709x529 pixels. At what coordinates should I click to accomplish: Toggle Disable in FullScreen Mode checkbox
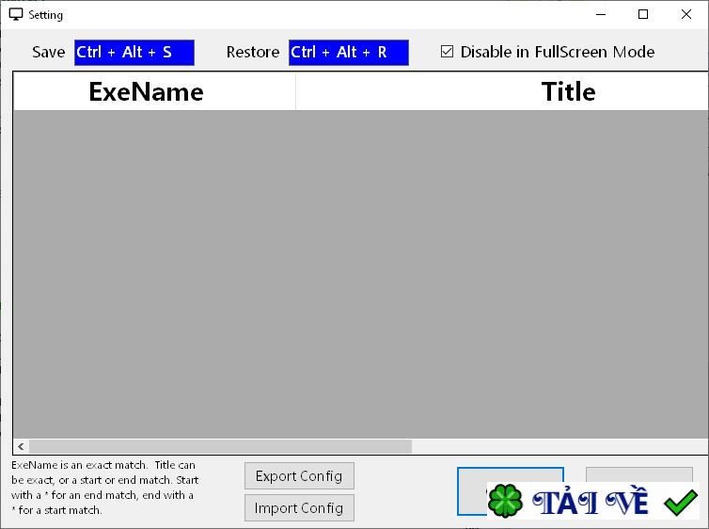coord(447,52)
